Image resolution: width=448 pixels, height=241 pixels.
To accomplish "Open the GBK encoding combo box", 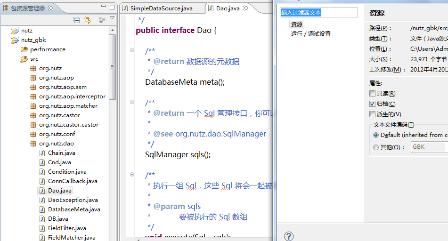I will 429,147.
